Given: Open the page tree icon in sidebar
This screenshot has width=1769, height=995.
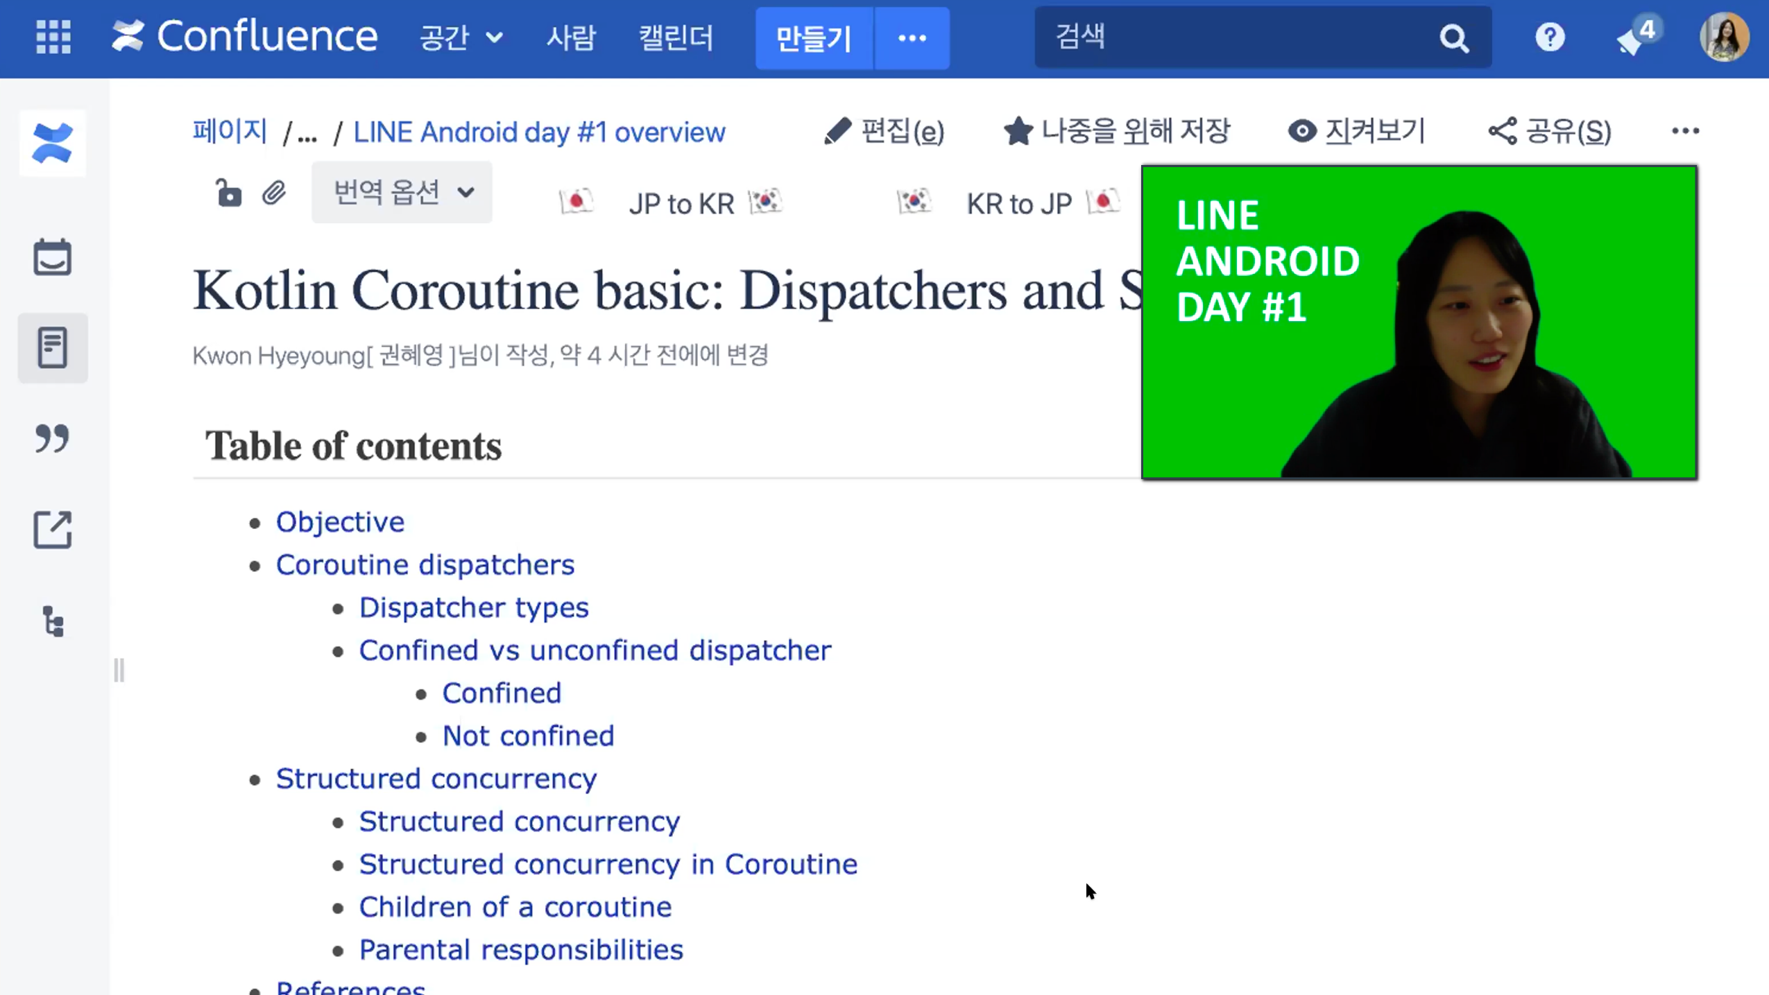Looking at the screenshot, I should [x=53, y=621].
